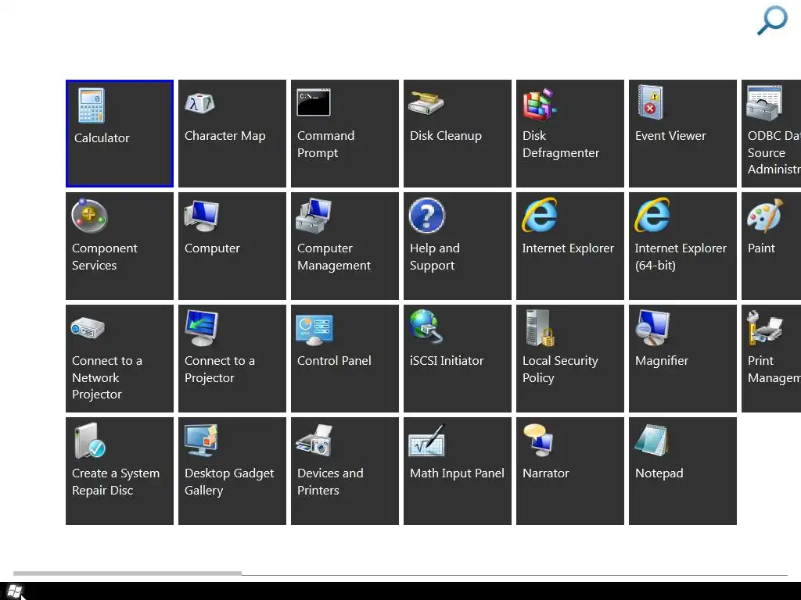
Task: Start Narrator
Action: pyautogui.click(x=570, y=471)
